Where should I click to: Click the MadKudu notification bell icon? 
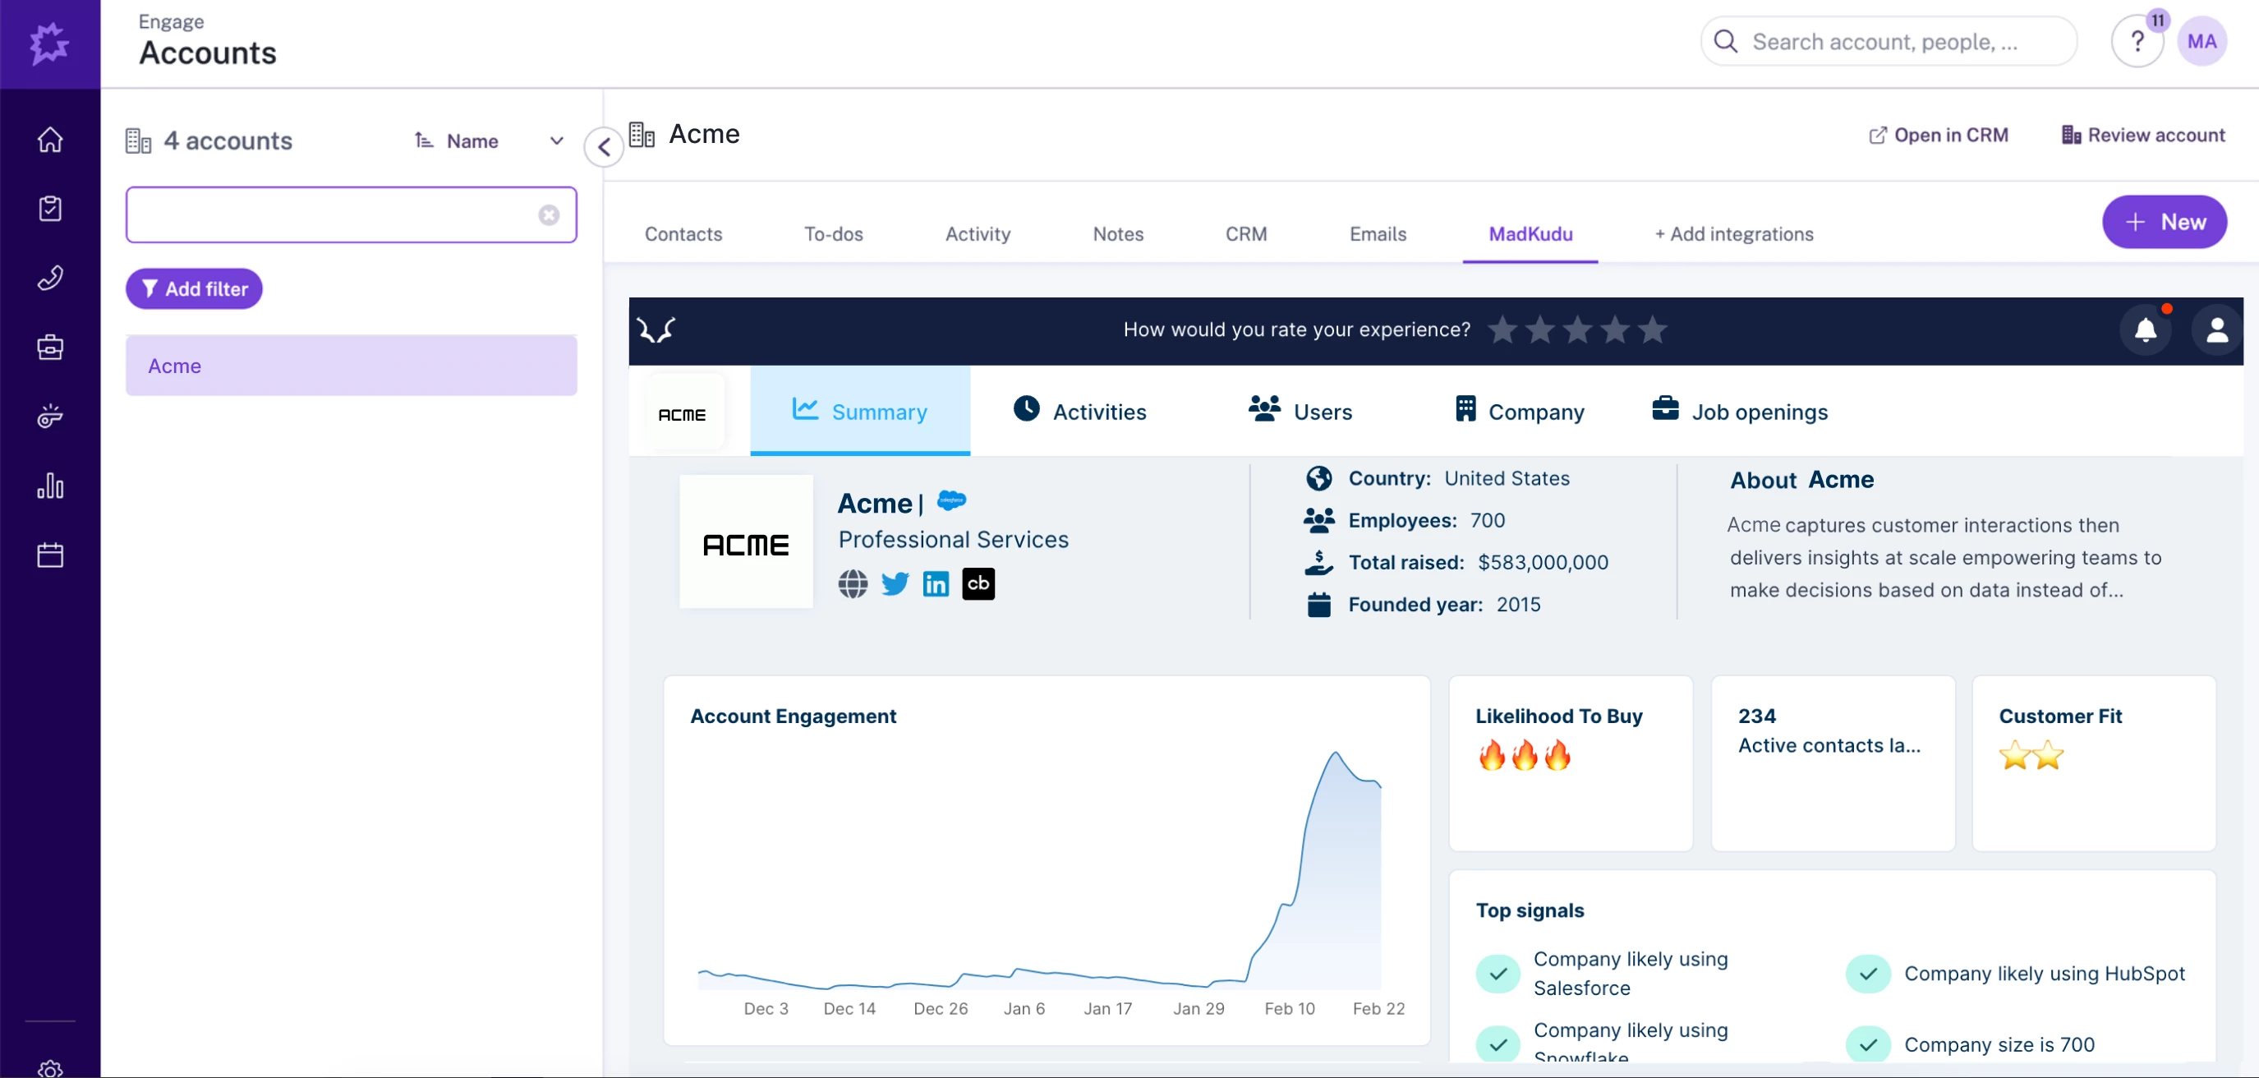[x=2144, y=329]
